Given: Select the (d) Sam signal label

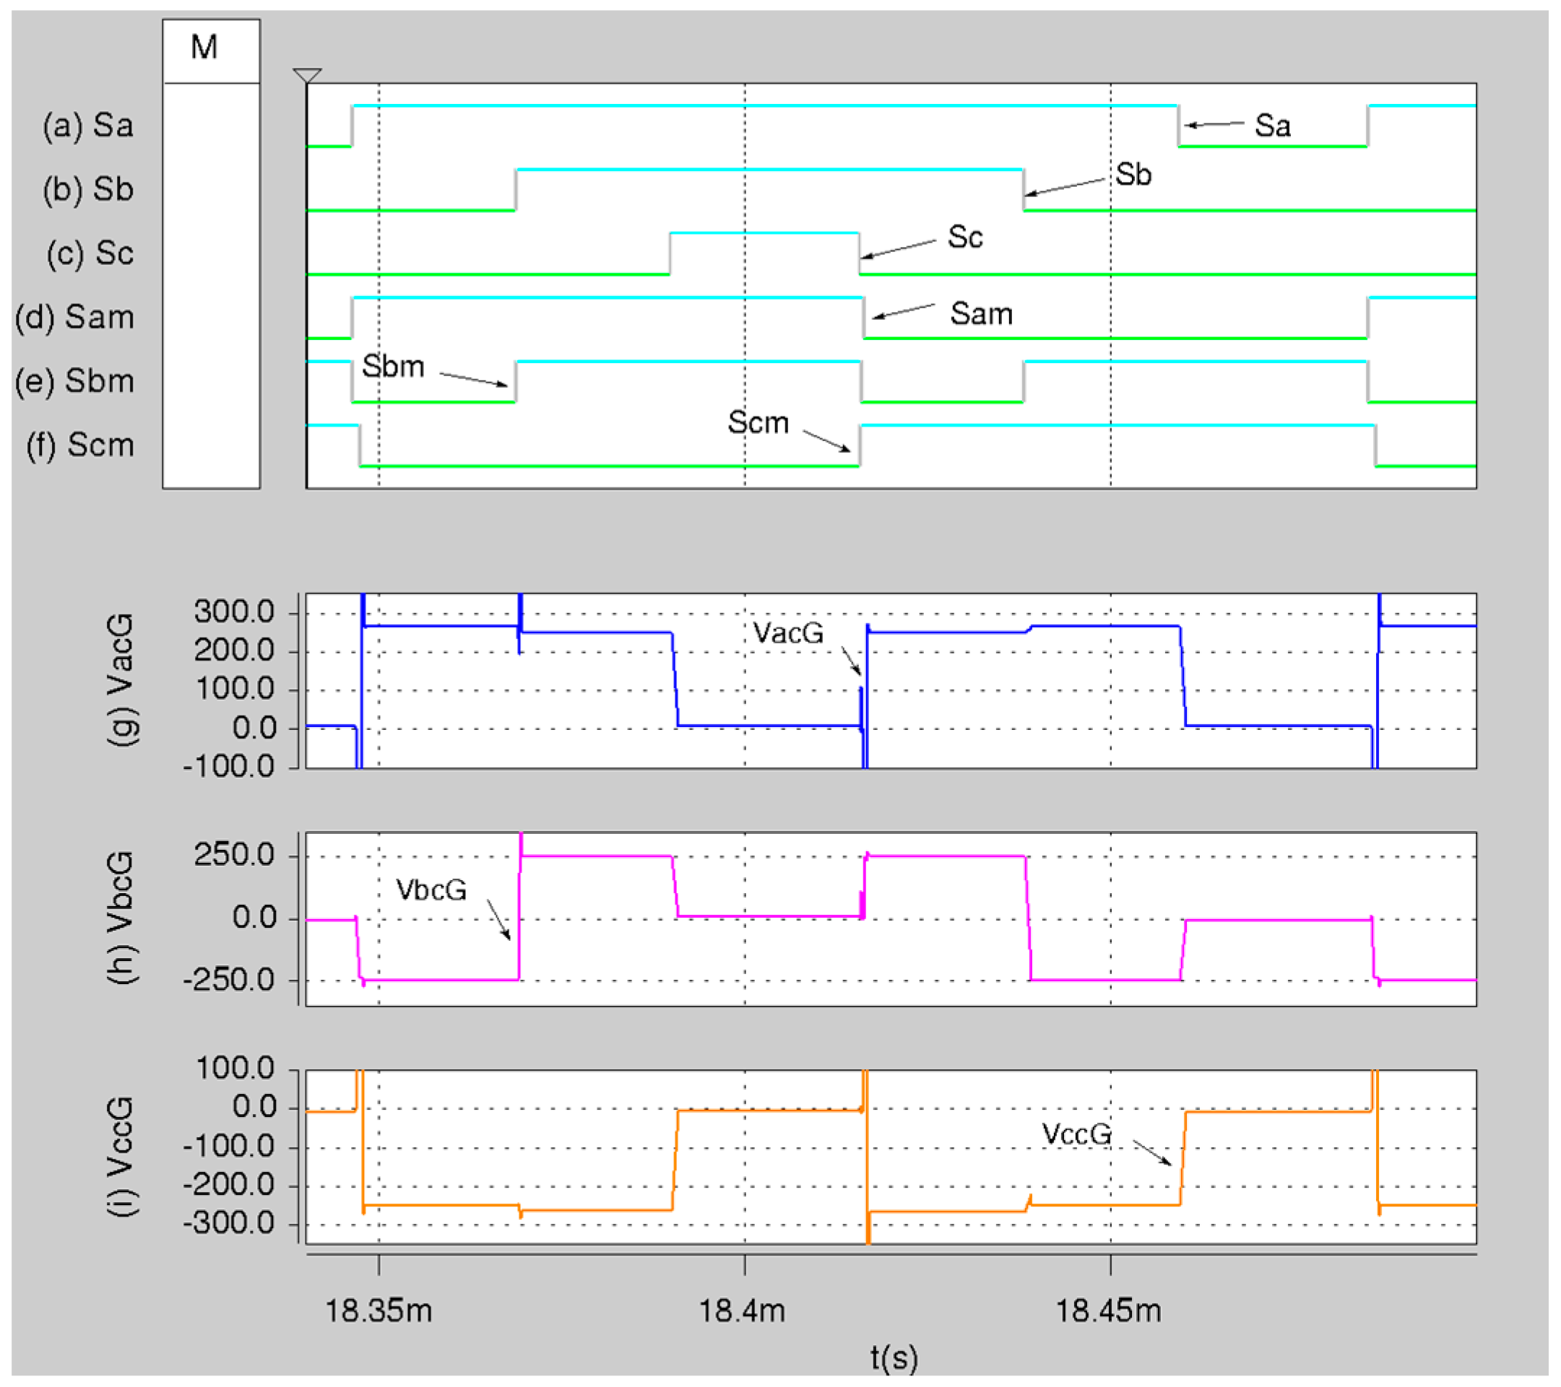Looking at the screenshot, I should [75, 318].
